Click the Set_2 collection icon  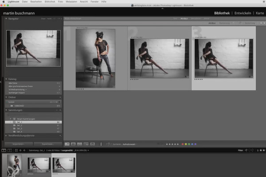tap(15, 125)
